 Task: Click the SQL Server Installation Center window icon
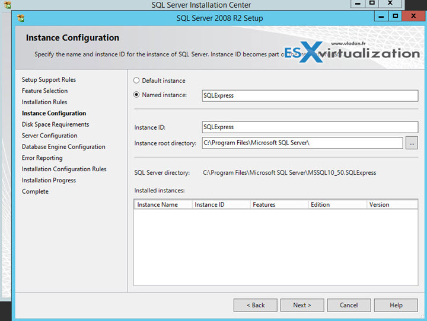8,4
